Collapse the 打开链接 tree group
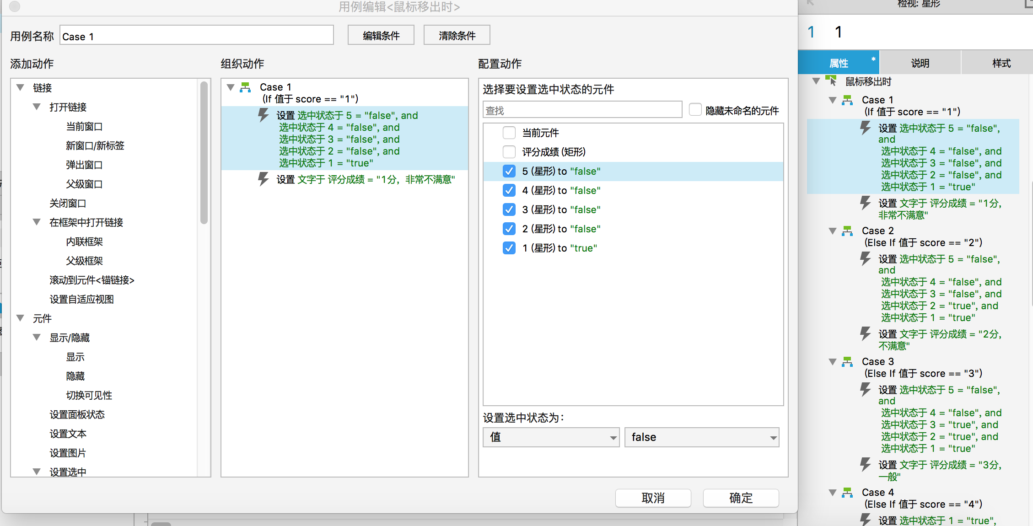This screenshot has height=526, width=1033. 37,107
